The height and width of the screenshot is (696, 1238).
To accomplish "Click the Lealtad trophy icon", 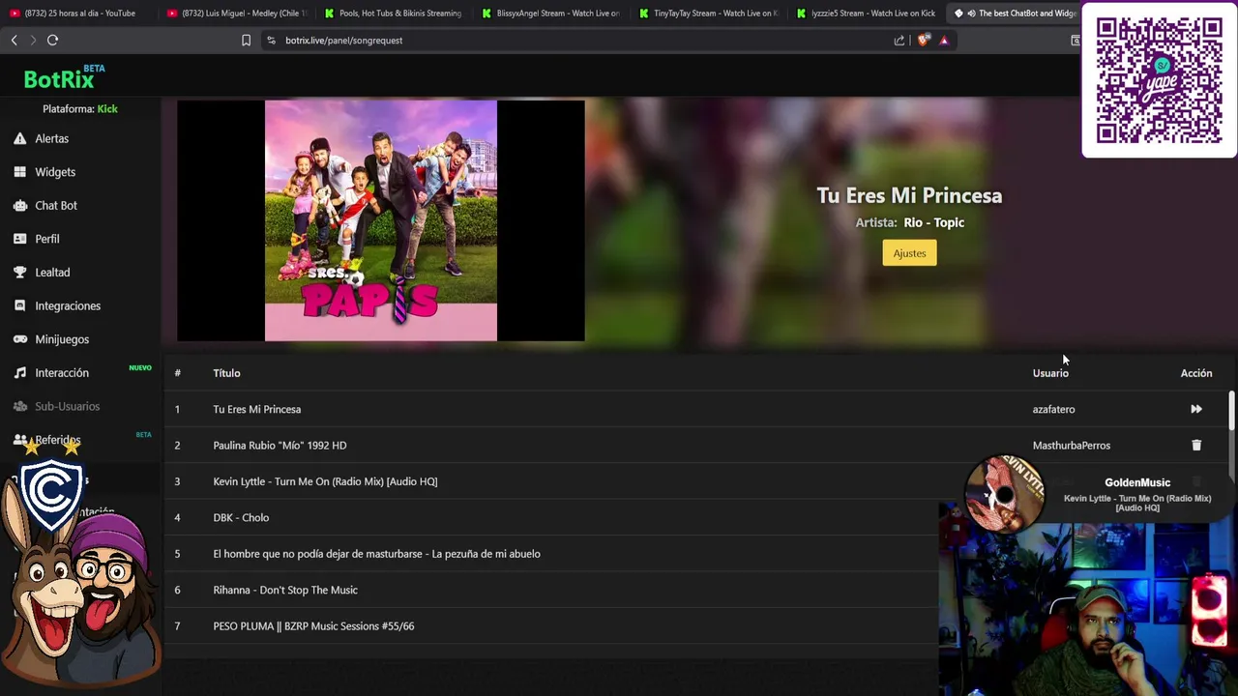I will click(x=19, y=273).
